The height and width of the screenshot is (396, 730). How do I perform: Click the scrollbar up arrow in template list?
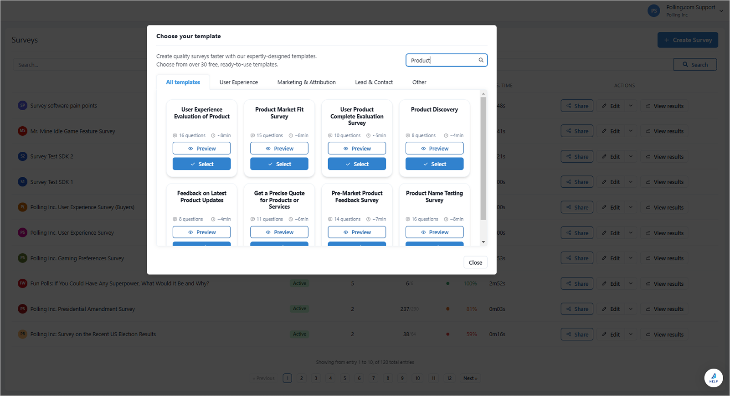tap(483, 93)
